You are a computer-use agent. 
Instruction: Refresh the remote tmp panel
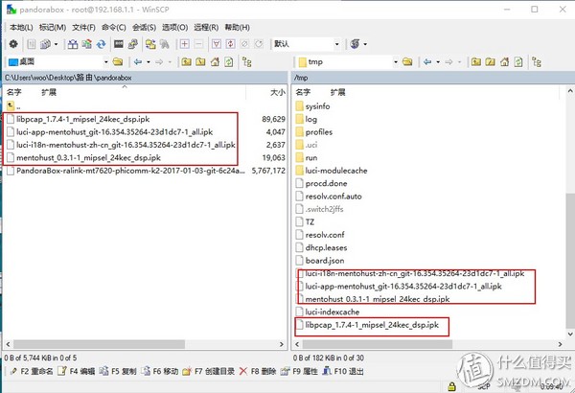point(518,62)
